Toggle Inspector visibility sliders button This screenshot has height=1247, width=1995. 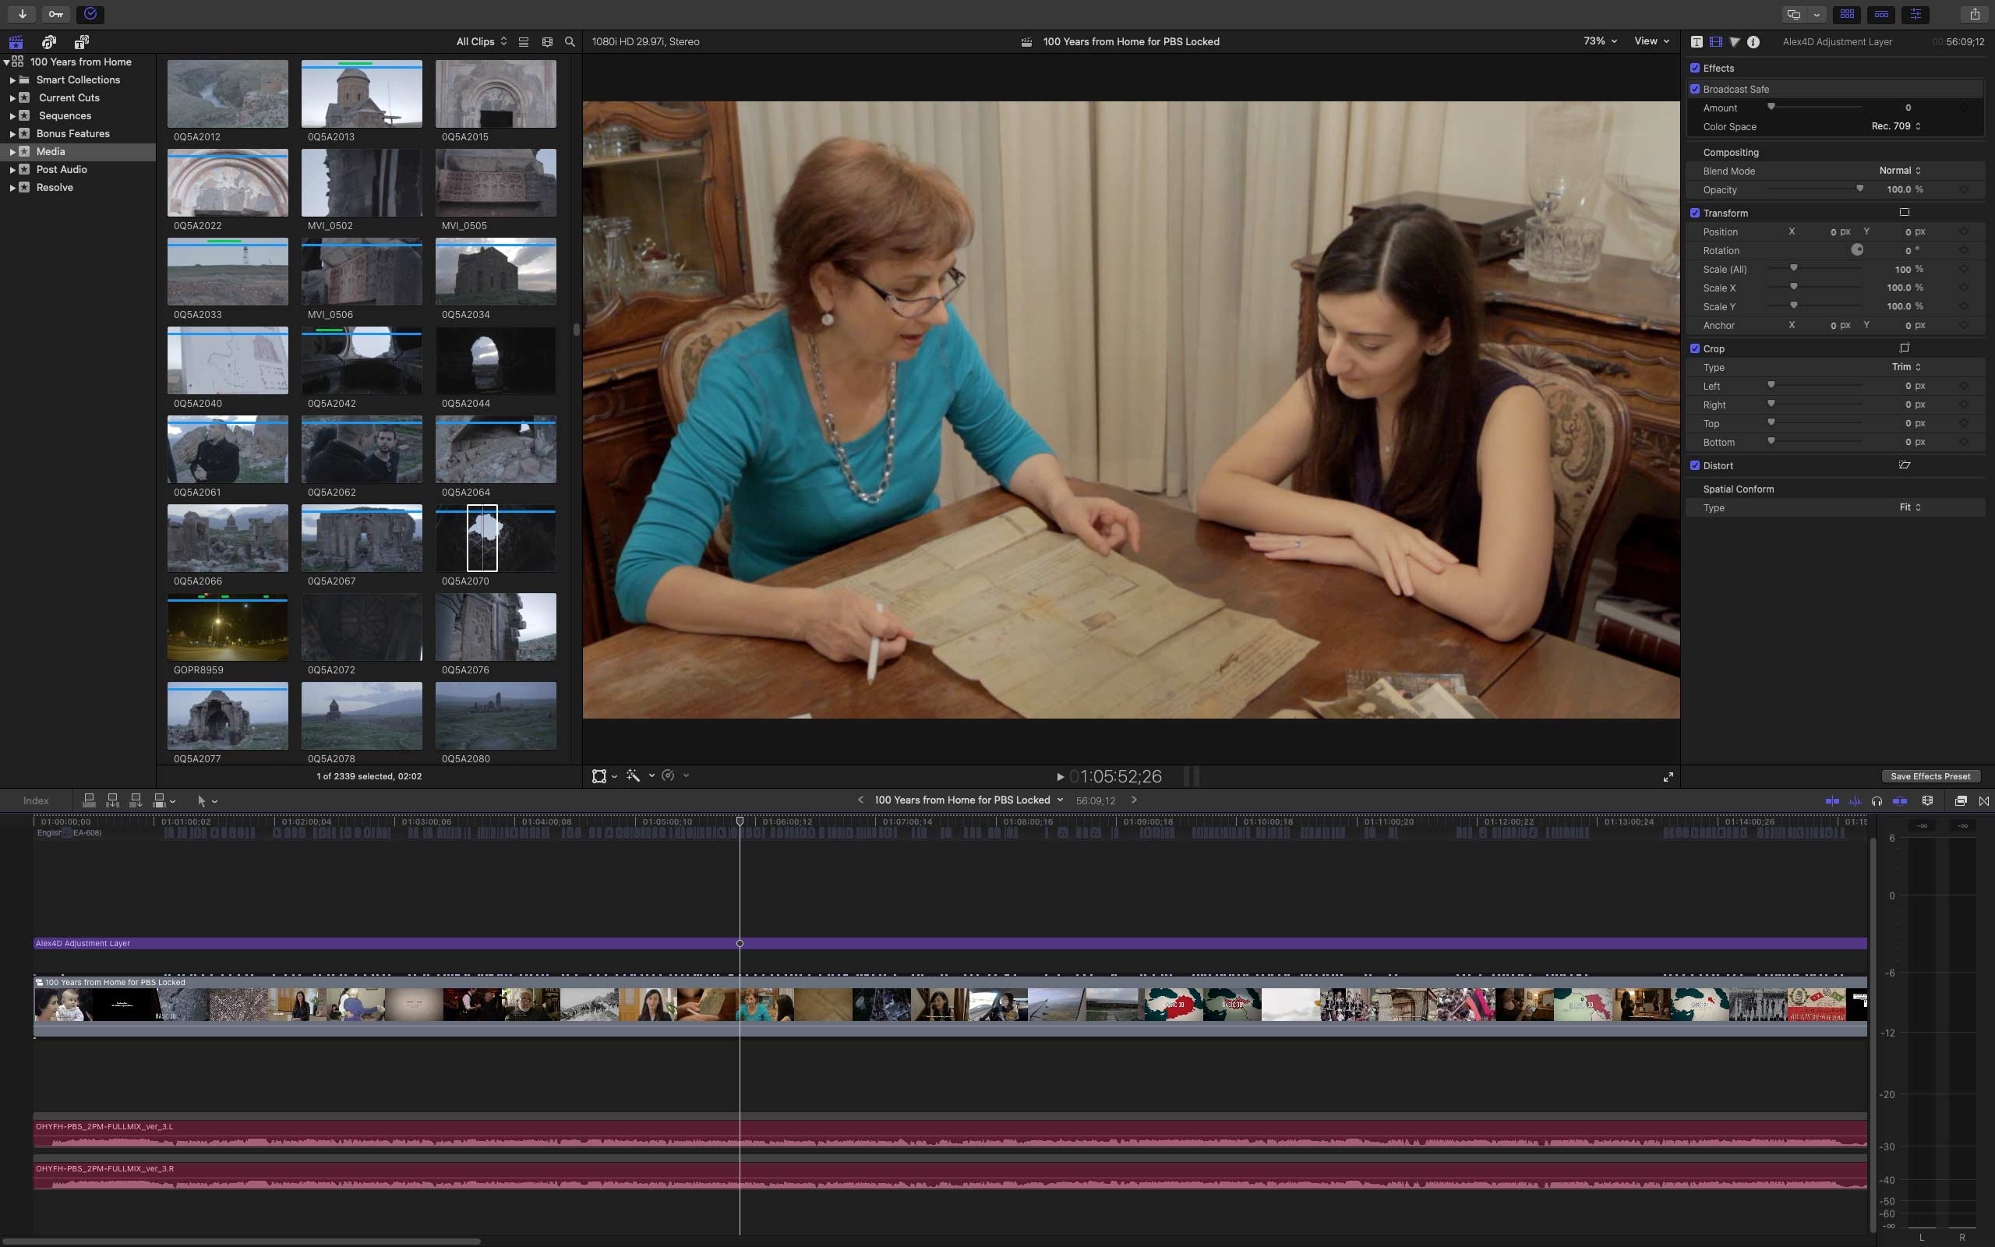(1916, 14)
